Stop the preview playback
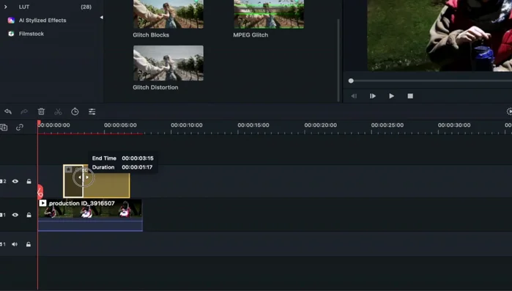 point(410,96)
